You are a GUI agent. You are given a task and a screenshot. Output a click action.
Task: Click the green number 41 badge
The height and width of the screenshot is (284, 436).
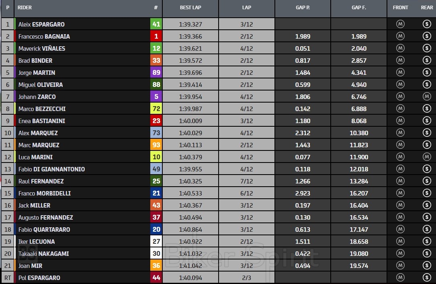pyautogui.click(x=156, y=24)
